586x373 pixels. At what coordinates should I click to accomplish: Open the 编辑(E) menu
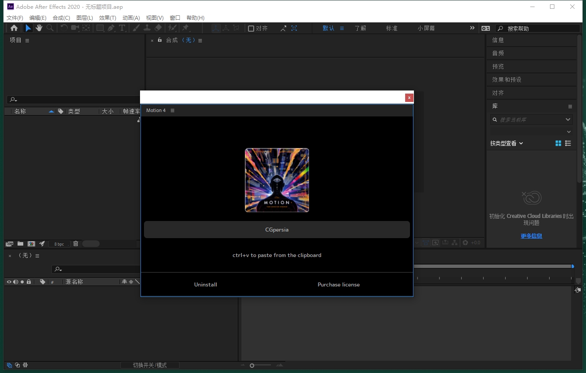(x=38, y=18)
